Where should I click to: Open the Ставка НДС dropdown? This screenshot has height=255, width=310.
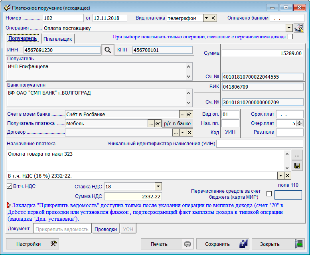[x=158, y=186]
